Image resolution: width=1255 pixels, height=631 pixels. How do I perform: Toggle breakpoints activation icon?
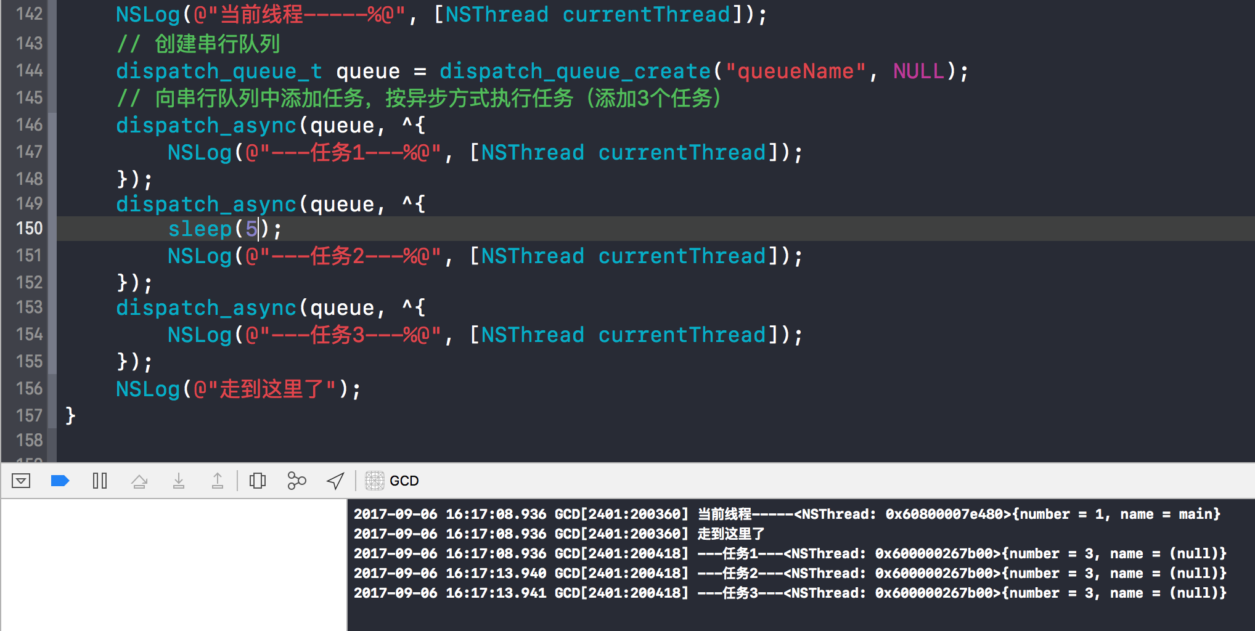tap(60, 481)
